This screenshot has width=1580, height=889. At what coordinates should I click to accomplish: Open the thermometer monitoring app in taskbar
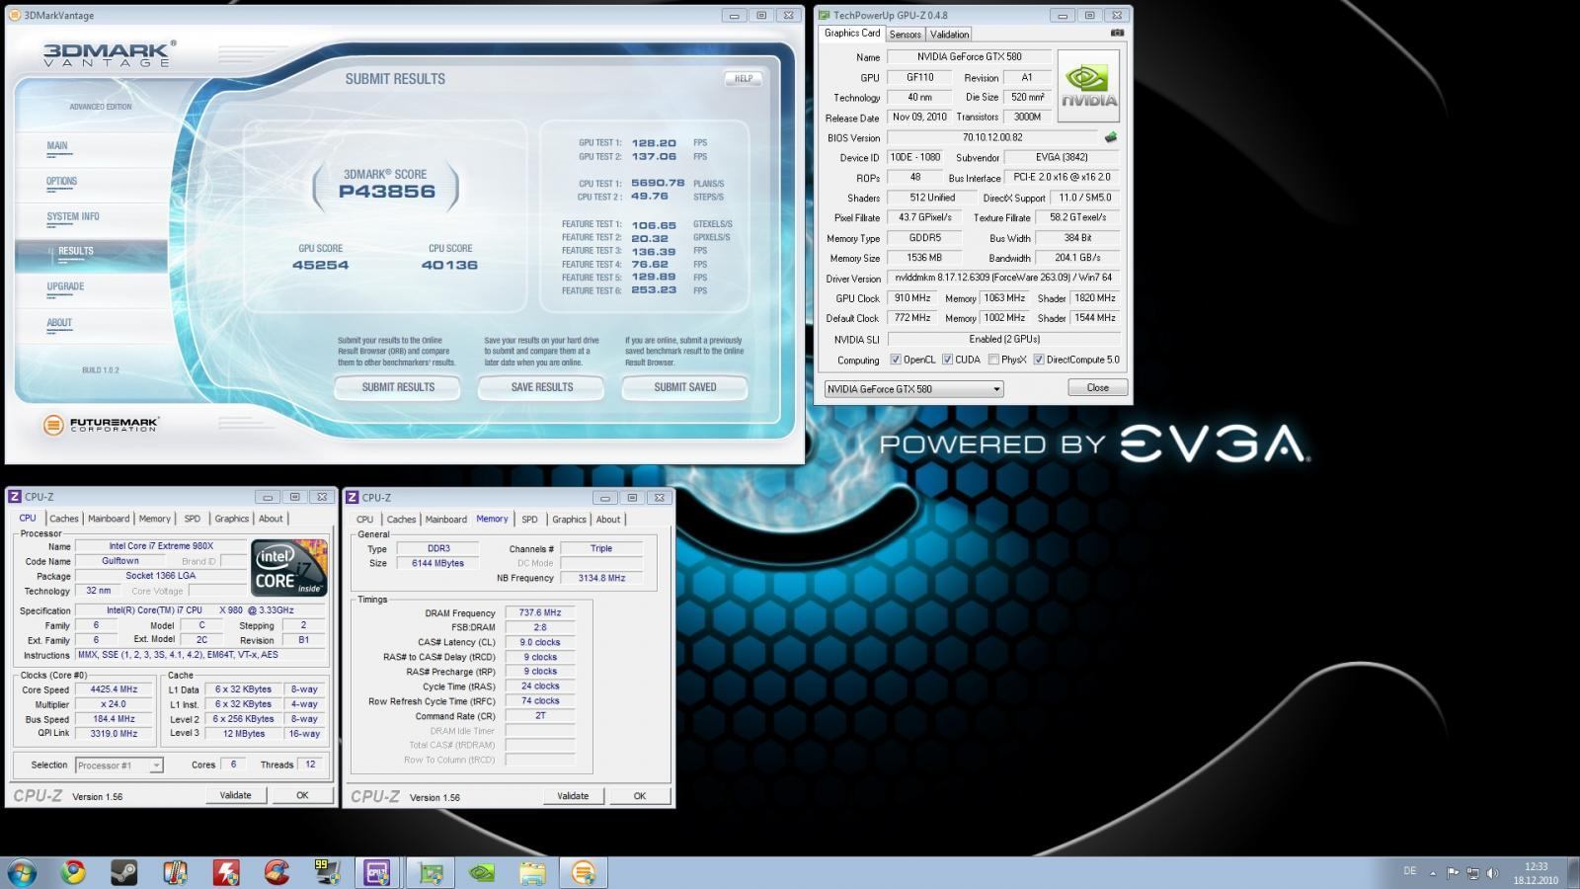coord(175,873)
